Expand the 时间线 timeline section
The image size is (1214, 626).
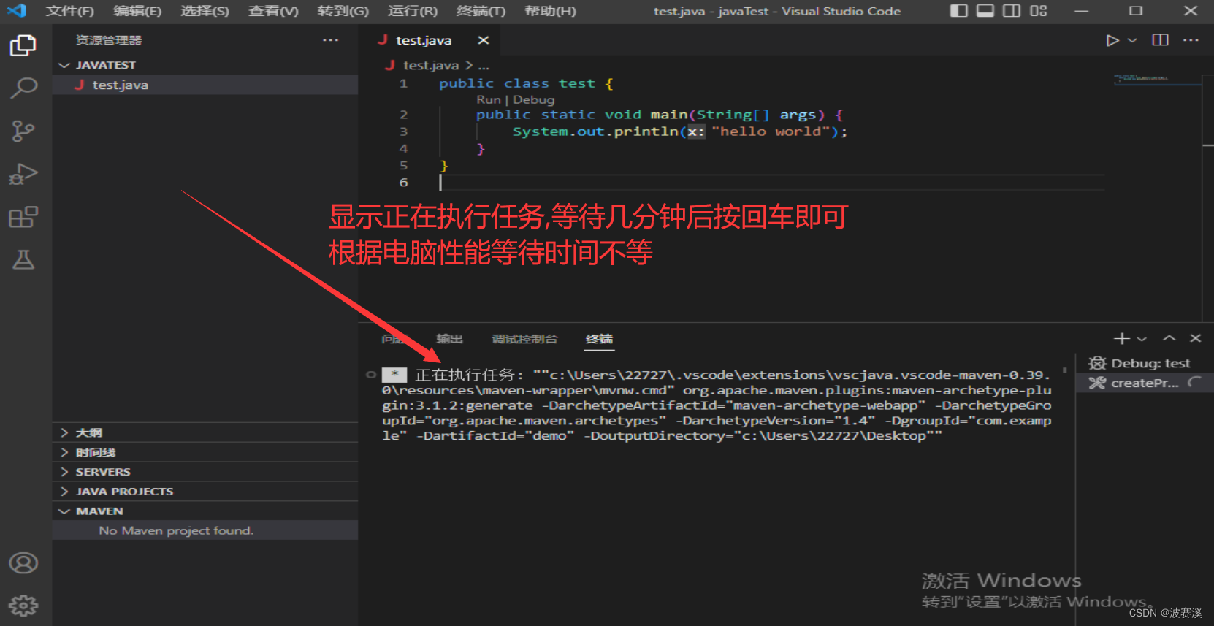tap(205, 452)
